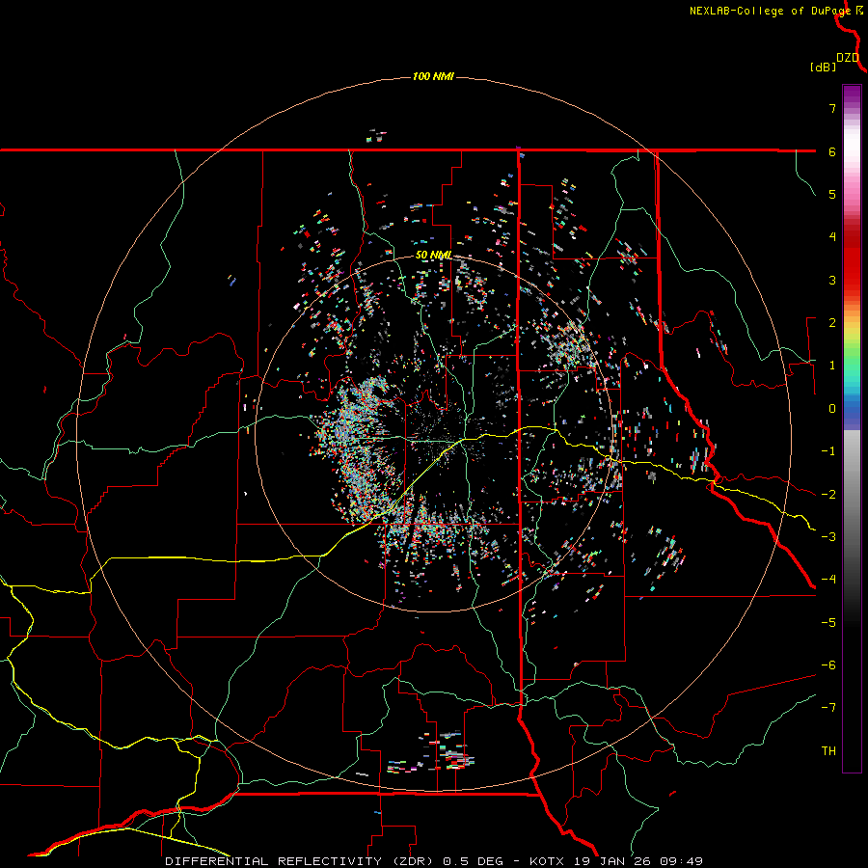Click the -1 tick label on the scale
The height and width of the screenshot is (868, 868).
828,451
